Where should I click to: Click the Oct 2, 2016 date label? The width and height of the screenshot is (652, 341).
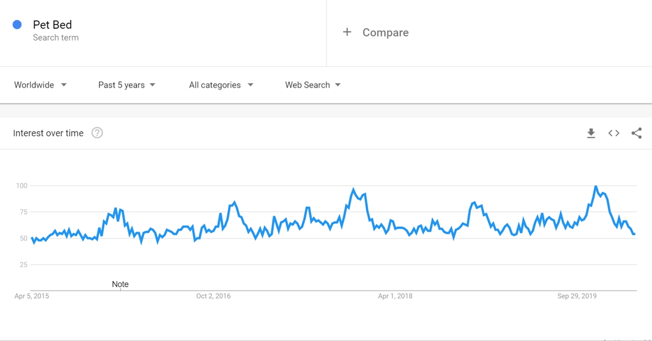pos(214,296)
